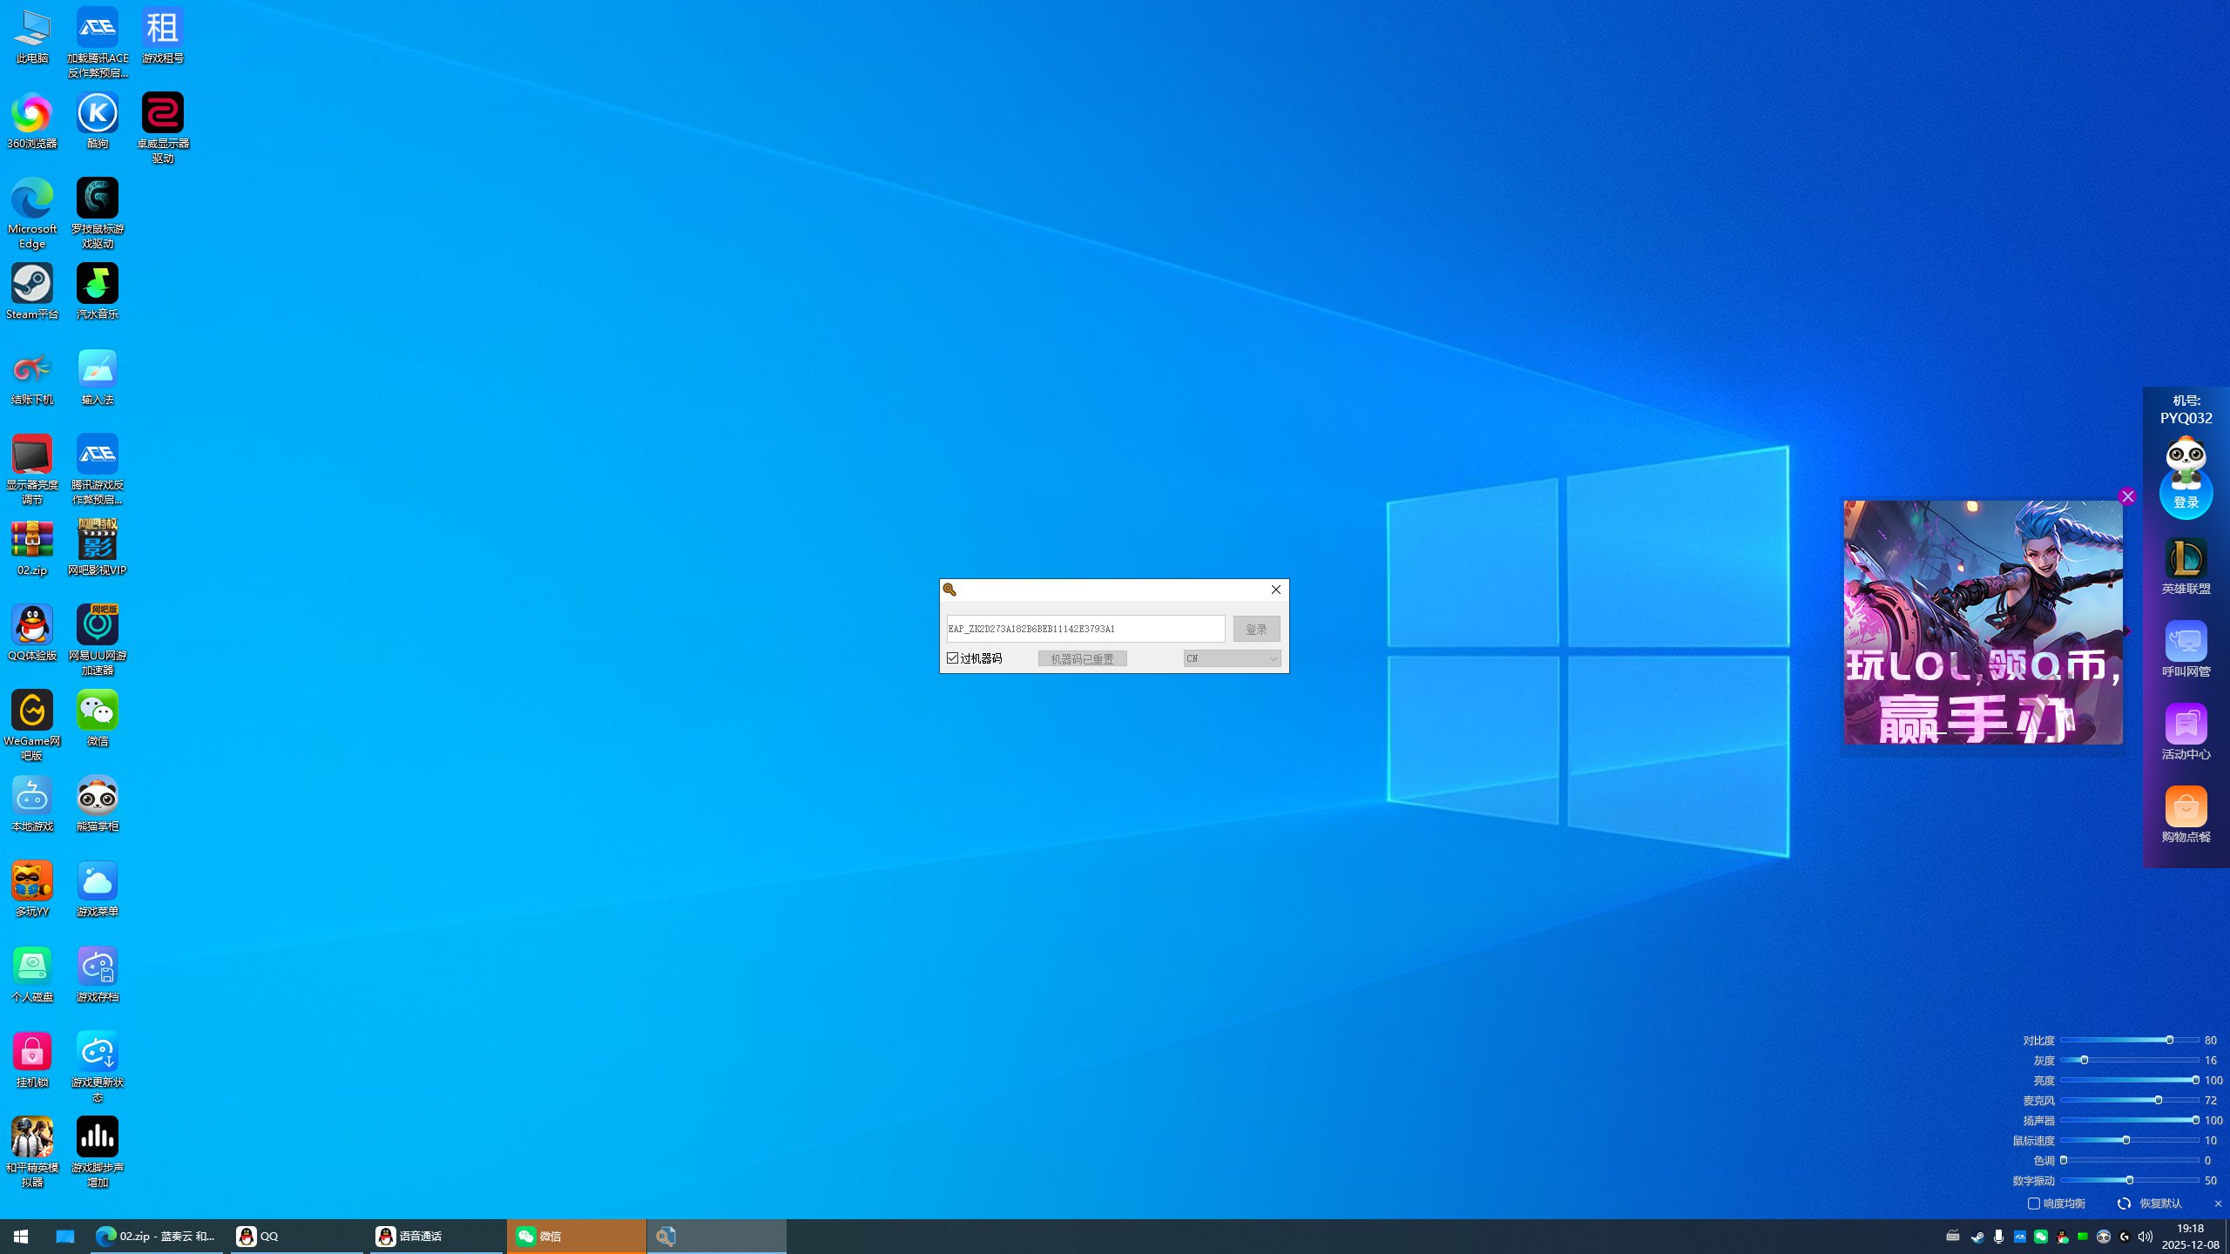The height and width of the screenshot is (1254, 2230).
Task: Click the 呼叫网管 sidebar icon
Action: coord(2186,642)
